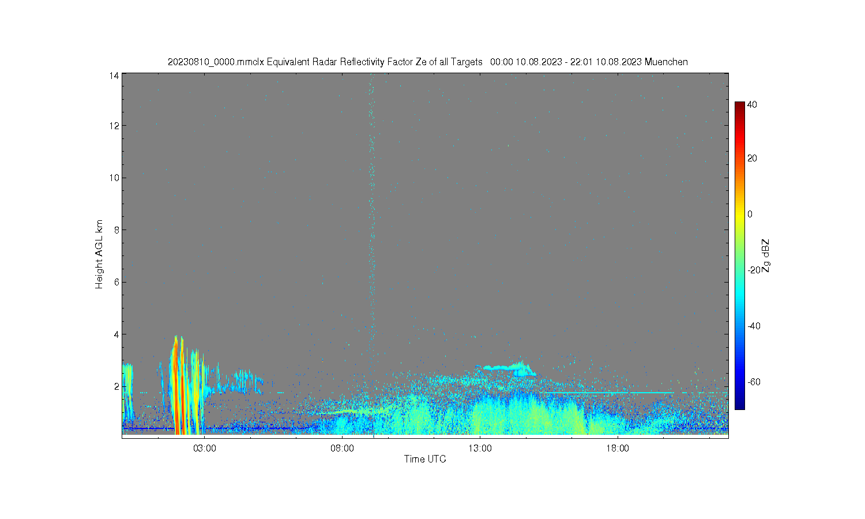Click the yellow zone of the colorbar
The height and width of the screenshot is (519, 865).
pos(739,215)
